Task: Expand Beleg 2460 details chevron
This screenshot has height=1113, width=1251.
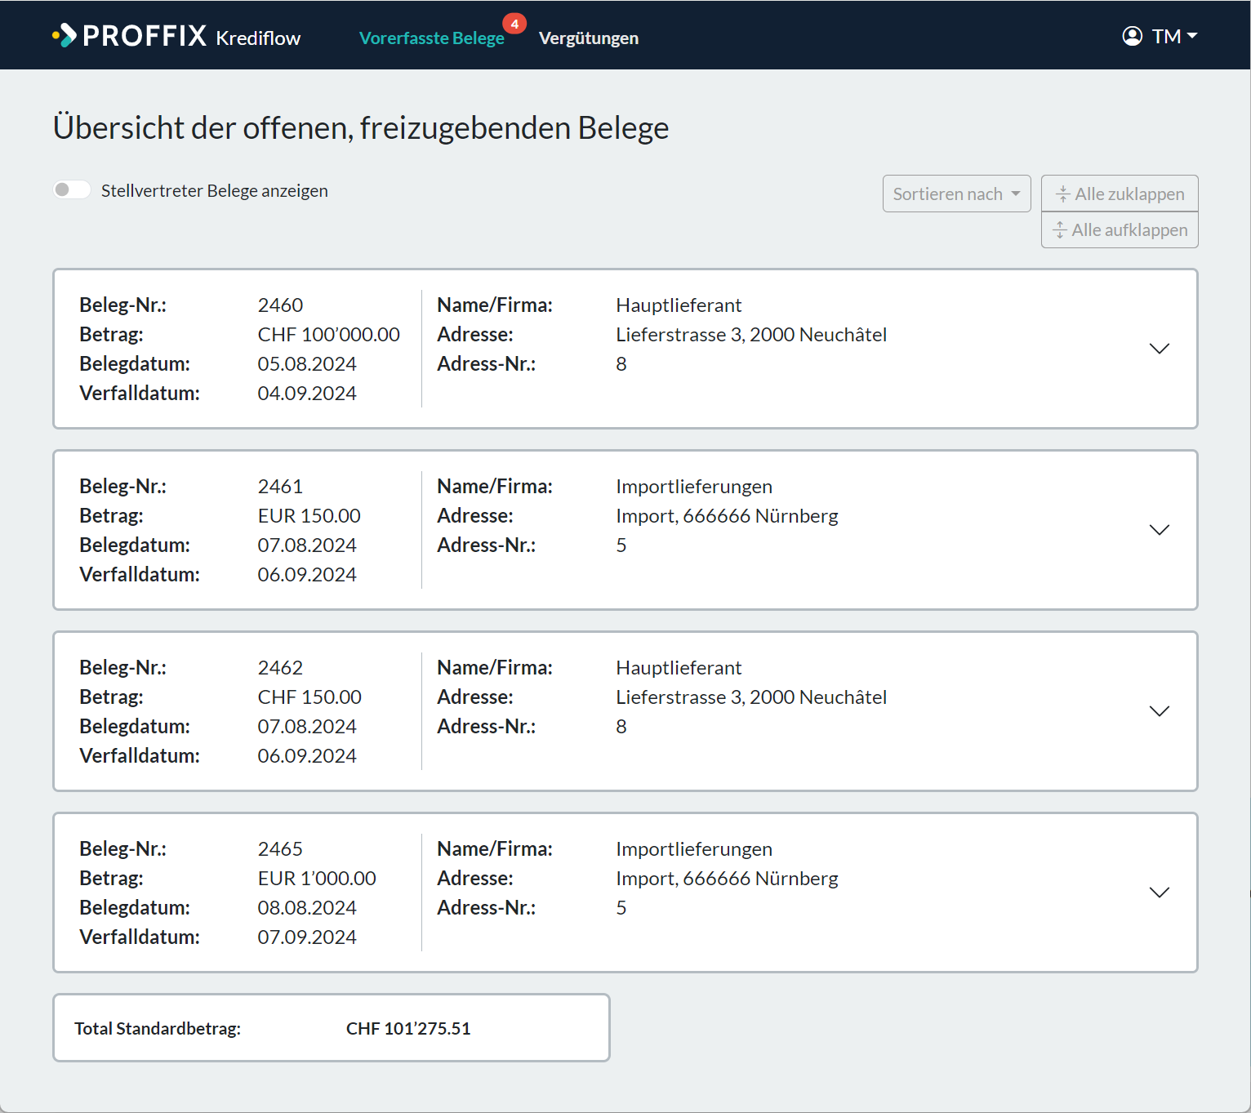Action: [x=1159, y=349]
